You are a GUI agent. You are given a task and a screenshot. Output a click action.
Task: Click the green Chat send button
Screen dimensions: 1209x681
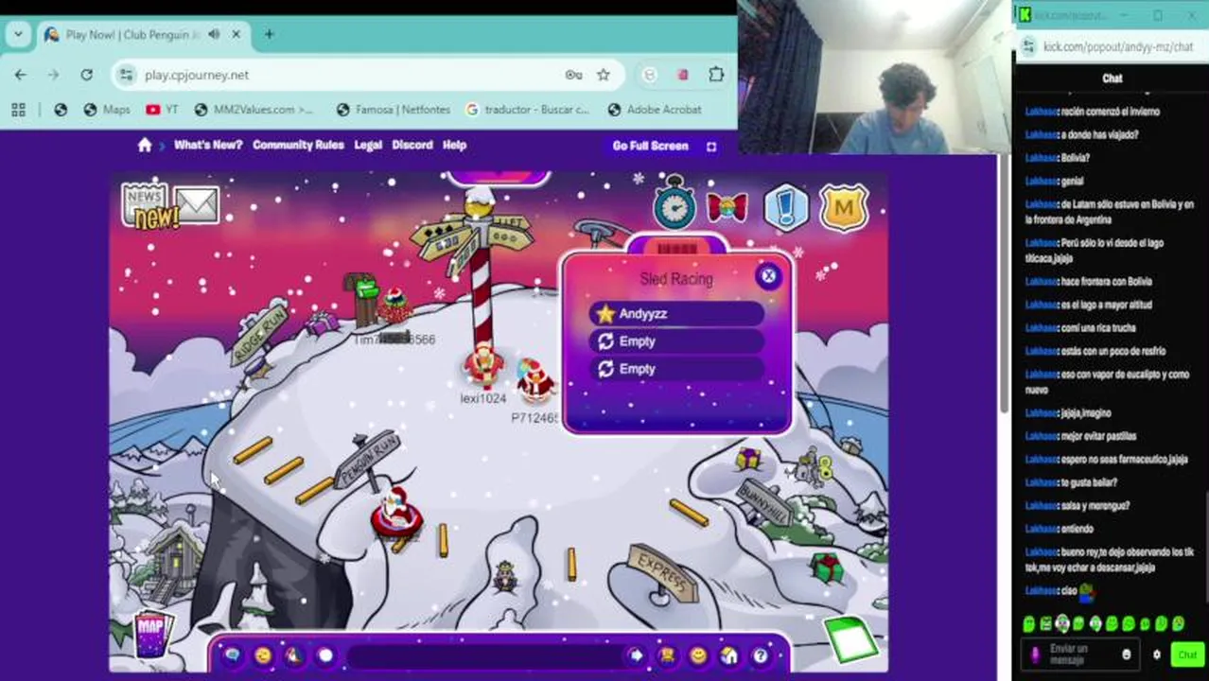point(1187,655)
